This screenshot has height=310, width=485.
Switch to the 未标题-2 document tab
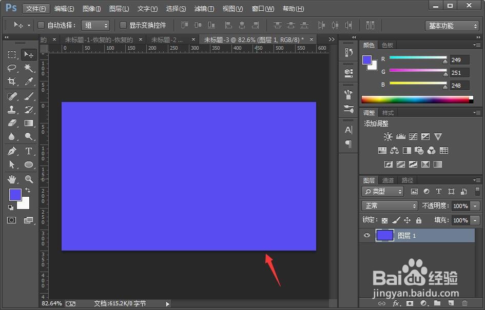click(x=167, y=39)
